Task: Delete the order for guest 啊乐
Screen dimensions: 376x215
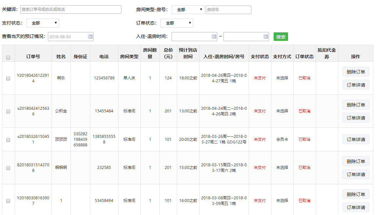Action: point(356,72)
